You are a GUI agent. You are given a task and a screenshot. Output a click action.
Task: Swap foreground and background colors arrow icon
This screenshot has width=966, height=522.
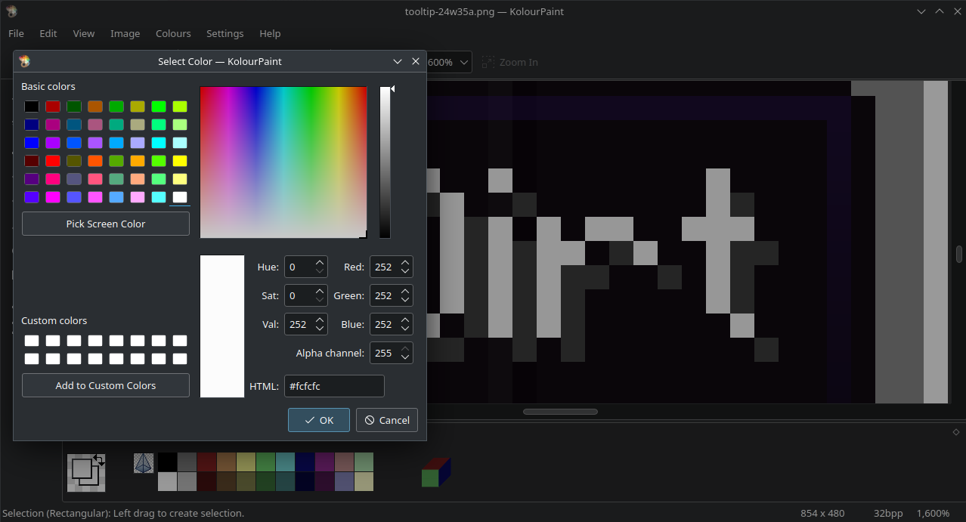[99, 459]
